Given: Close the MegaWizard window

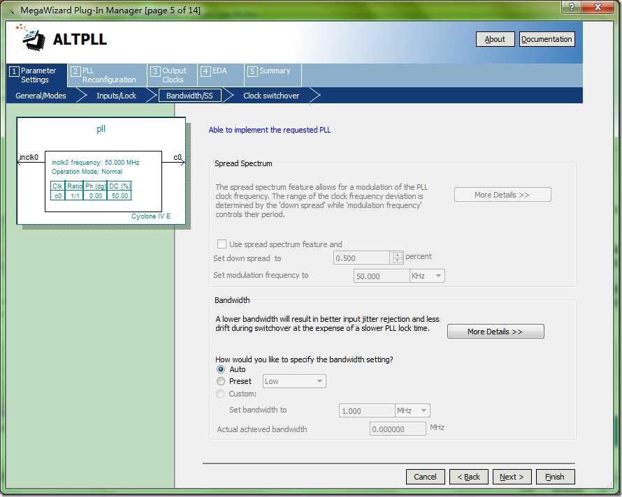Looking at the screenshot, I should [598, 7].
